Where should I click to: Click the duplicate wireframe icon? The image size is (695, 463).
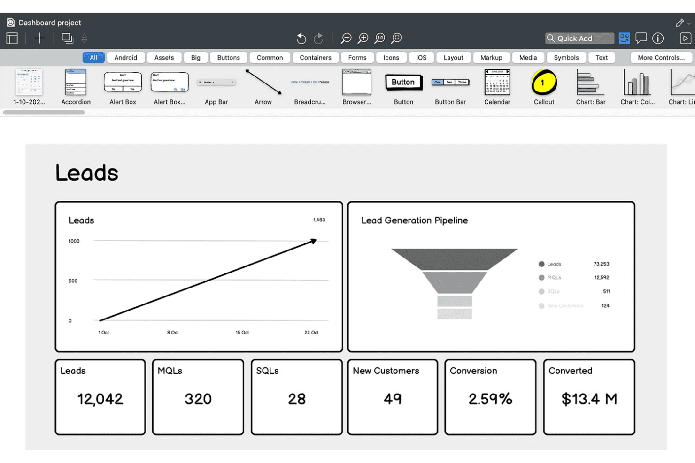click(x=68, y=38)
